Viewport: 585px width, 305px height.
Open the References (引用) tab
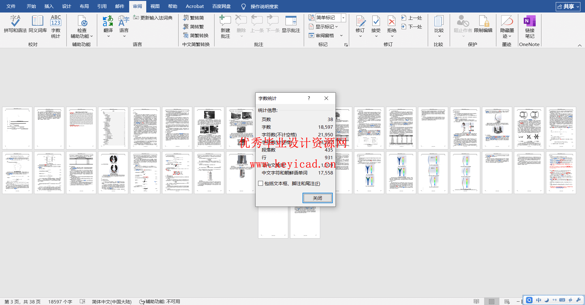pos(102,6)
